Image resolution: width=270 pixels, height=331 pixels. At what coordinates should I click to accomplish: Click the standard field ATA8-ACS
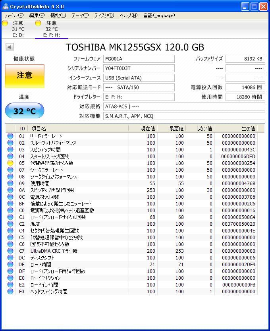[184, 106]
